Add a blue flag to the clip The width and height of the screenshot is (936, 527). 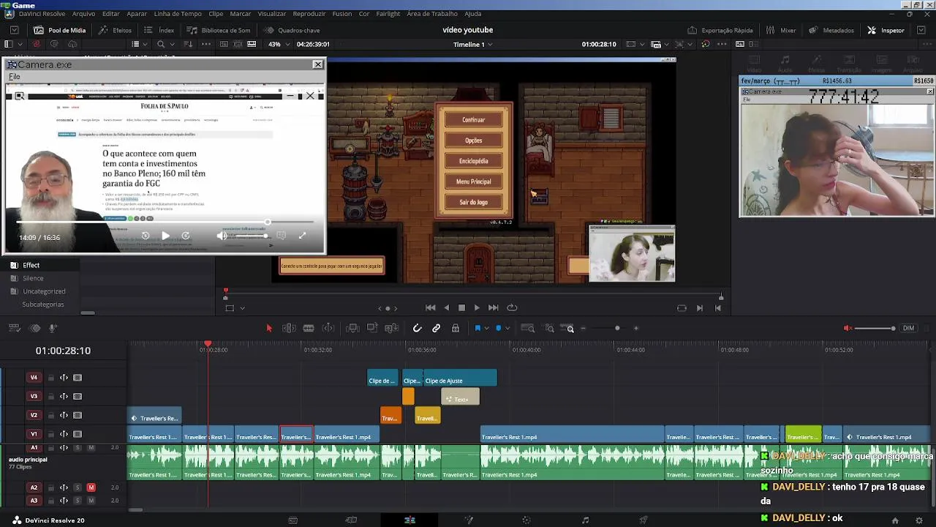(x=477, y=329)
